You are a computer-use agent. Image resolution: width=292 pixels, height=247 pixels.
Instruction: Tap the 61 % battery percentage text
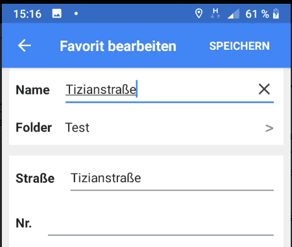coord(257,14)
